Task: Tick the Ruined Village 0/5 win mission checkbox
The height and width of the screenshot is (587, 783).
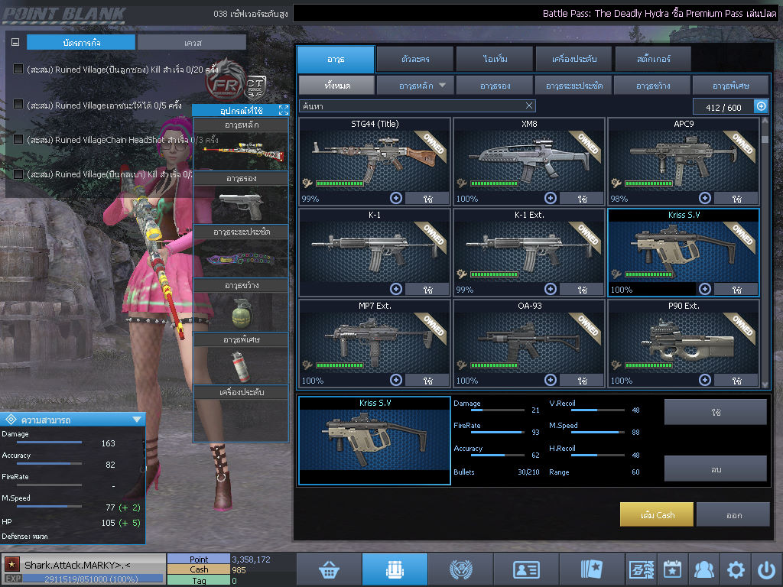Action: point(18,104)
